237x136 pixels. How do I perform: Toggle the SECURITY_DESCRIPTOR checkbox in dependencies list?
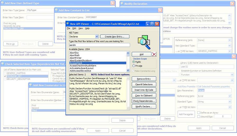5,79
